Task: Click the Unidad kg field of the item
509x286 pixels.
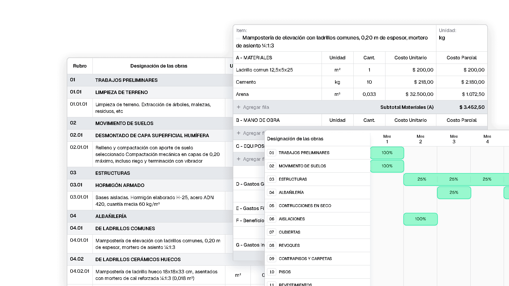Action: coord(442,38)
